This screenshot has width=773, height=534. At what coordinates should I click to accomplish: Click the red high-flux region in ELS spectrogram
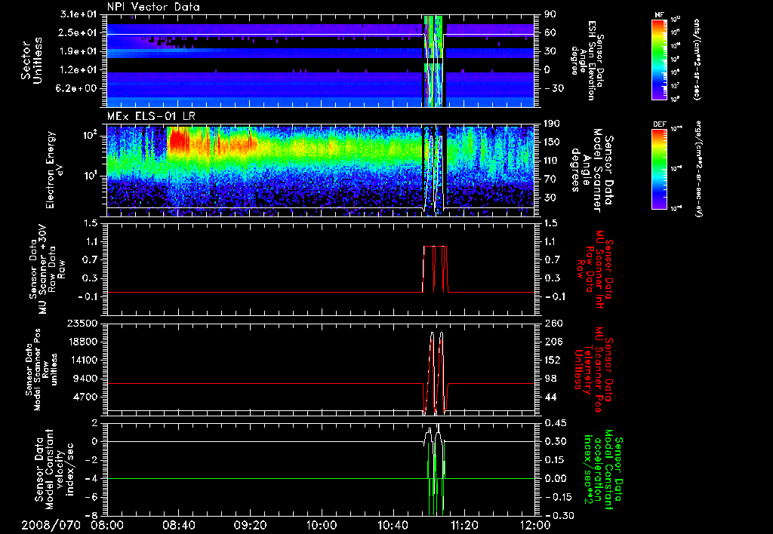tap(178, 141)
